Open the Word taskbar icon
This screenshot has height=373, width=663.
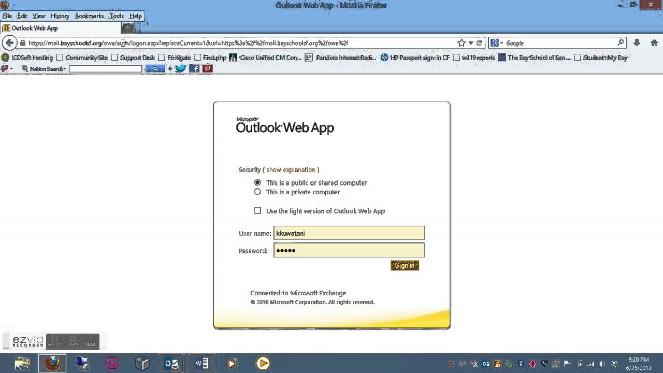(202, 363)
